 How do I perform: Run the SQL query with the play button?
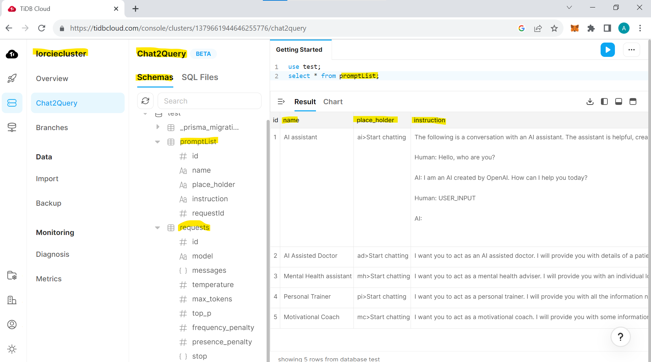click(608, 50)
